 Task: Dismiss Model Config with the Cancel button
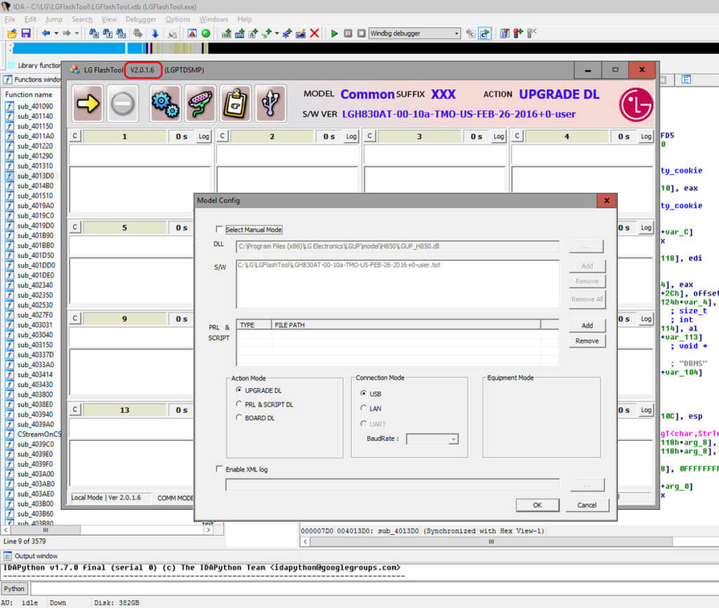point(588,505)
